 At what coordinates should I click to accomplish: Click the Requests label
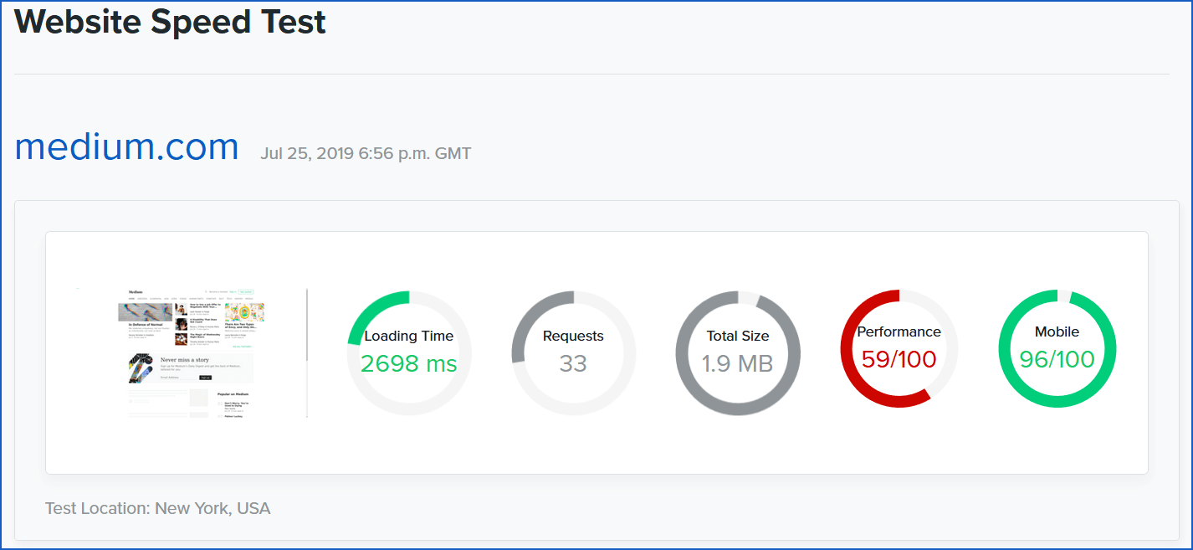(x=573, y=337)
